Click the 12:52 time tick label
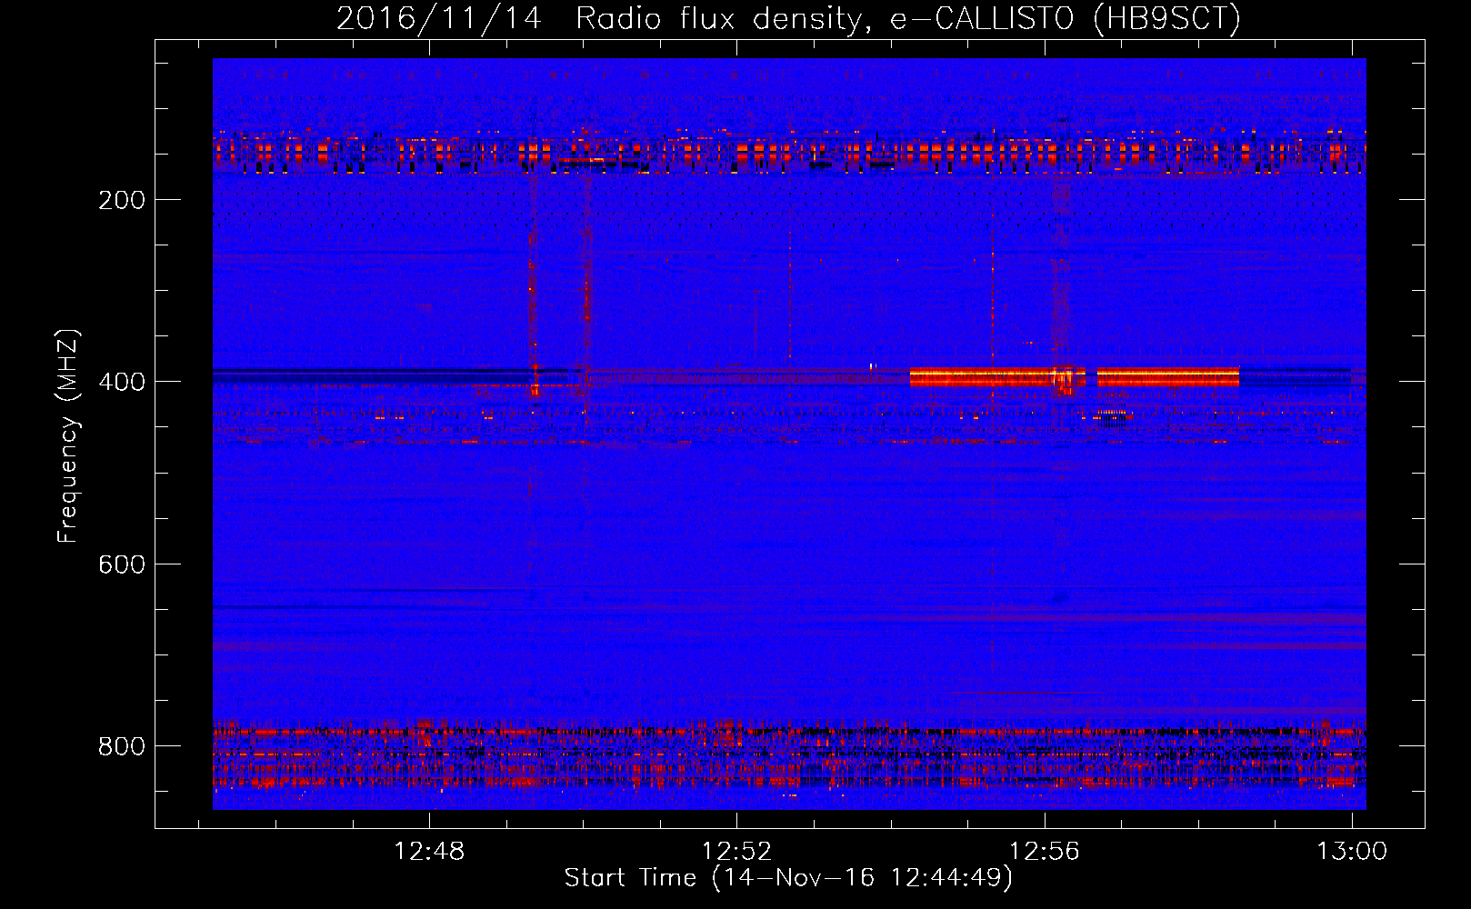Screen dimensions: 1471x909 tap(736, 852)
